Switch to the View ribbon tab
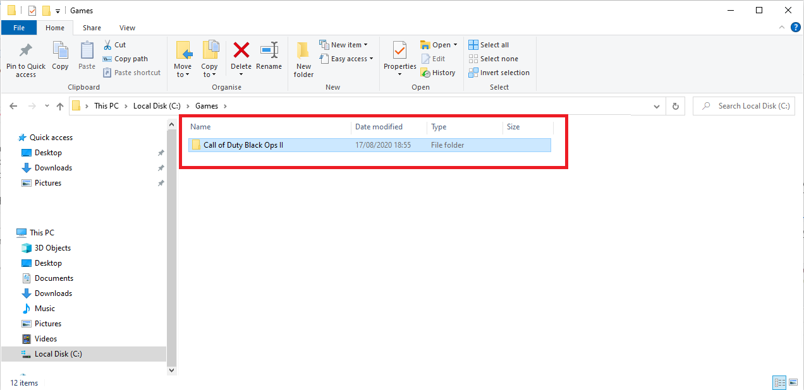 (128, 28)
